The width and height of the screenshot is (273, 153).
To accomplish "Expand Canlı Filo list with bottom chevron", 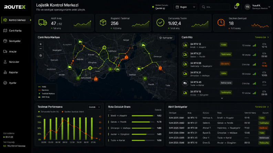I will click(222, 98).
